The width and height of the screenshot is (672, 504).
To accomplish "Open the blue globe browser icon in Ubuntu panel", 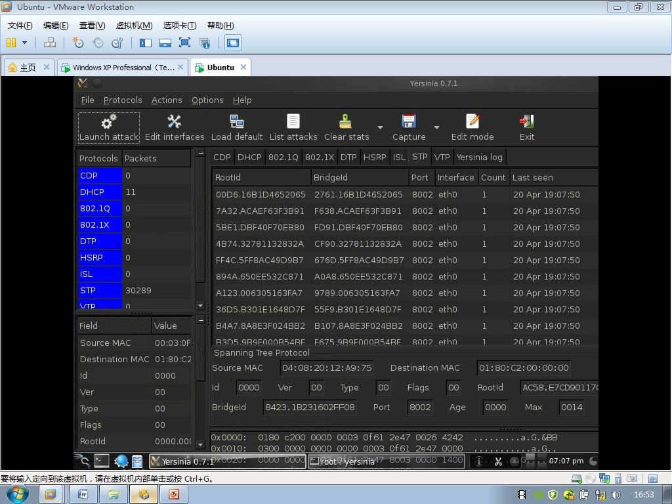I will coord(121,461).
